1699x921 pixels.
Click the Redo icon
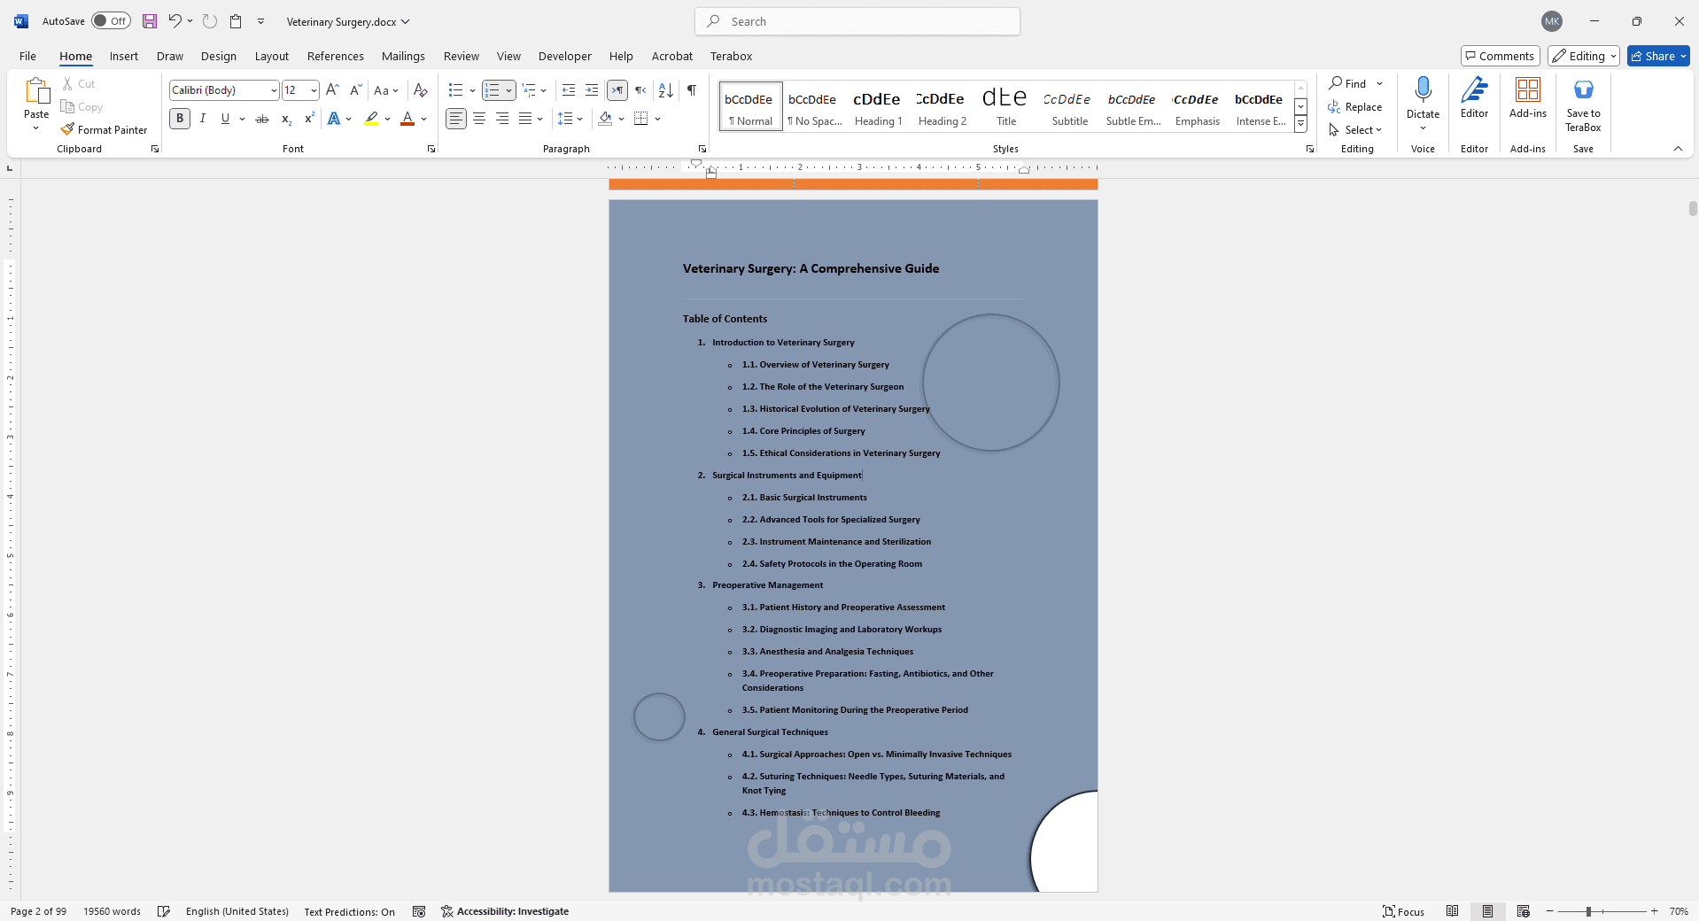click(210, 21)
